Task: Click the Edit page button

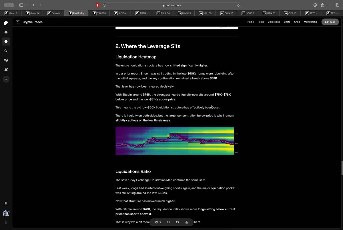Action: [x=330, y=22]
